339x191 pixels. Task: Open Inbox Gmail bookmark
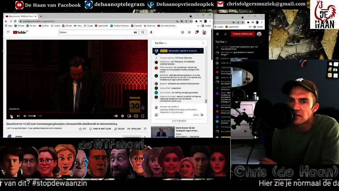click(x=78, y=26)
